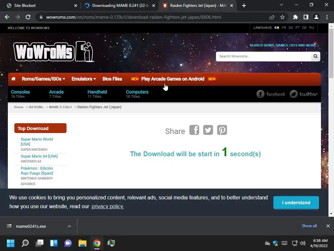Open browser extensions puzzle icon

click(295, 17)
